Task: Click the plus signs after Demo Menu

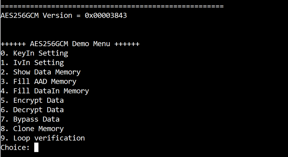Action: tap(127, 44)
